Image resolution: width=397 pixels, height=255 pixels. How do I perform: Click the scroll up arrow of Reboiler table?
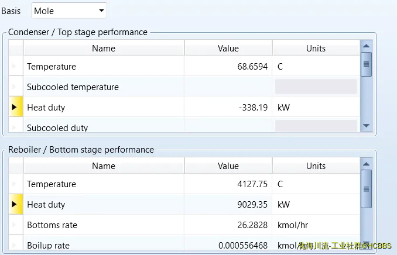[x=366, y=164]
